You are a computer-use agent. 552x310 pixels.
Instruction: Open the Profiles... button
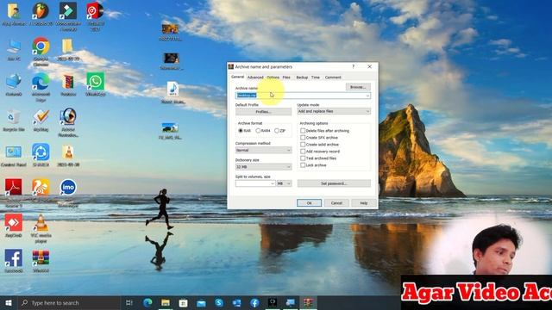click(x=263, y=111)
